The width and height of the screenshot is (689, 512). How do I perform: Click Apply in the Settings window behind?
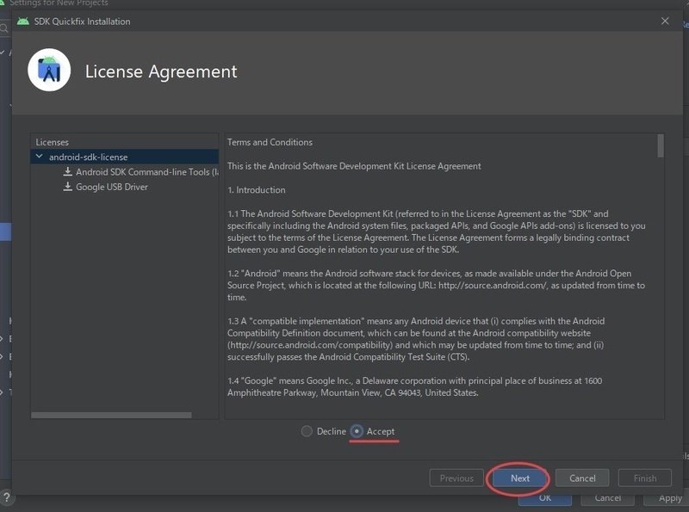coord(670,498)
